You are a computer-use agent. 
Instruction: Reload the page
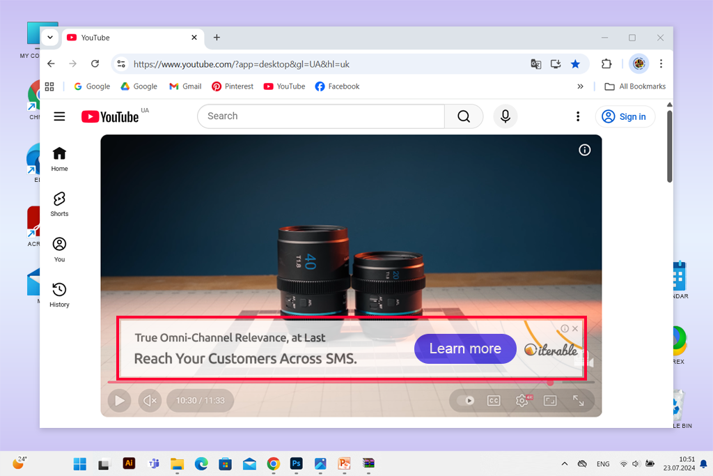(95, 63)
